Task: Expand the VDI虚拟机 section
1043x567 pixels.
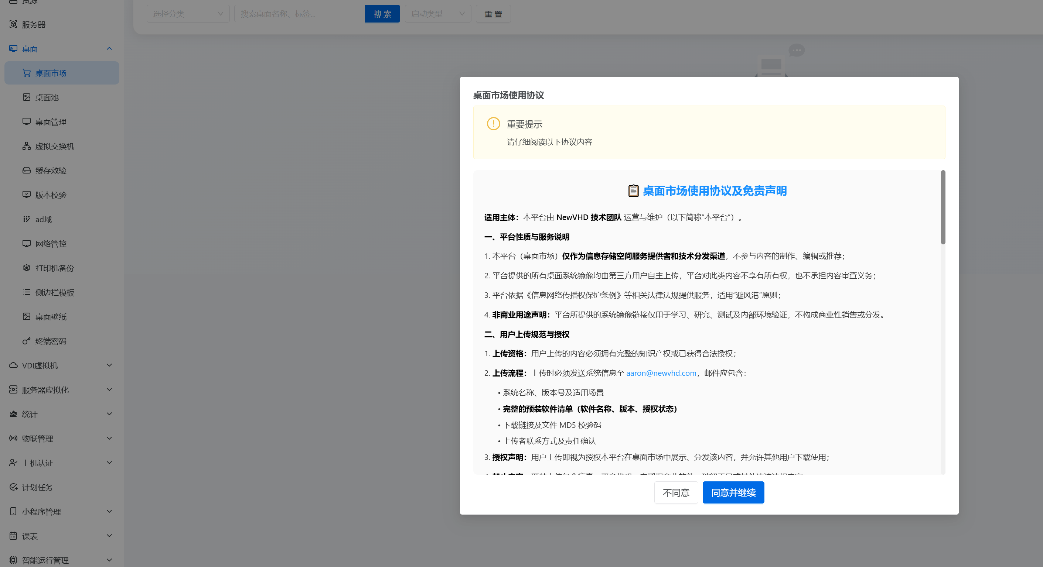Action: point(109,365)
